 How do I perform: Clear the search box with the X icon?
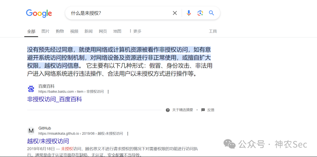pos(175,13)
